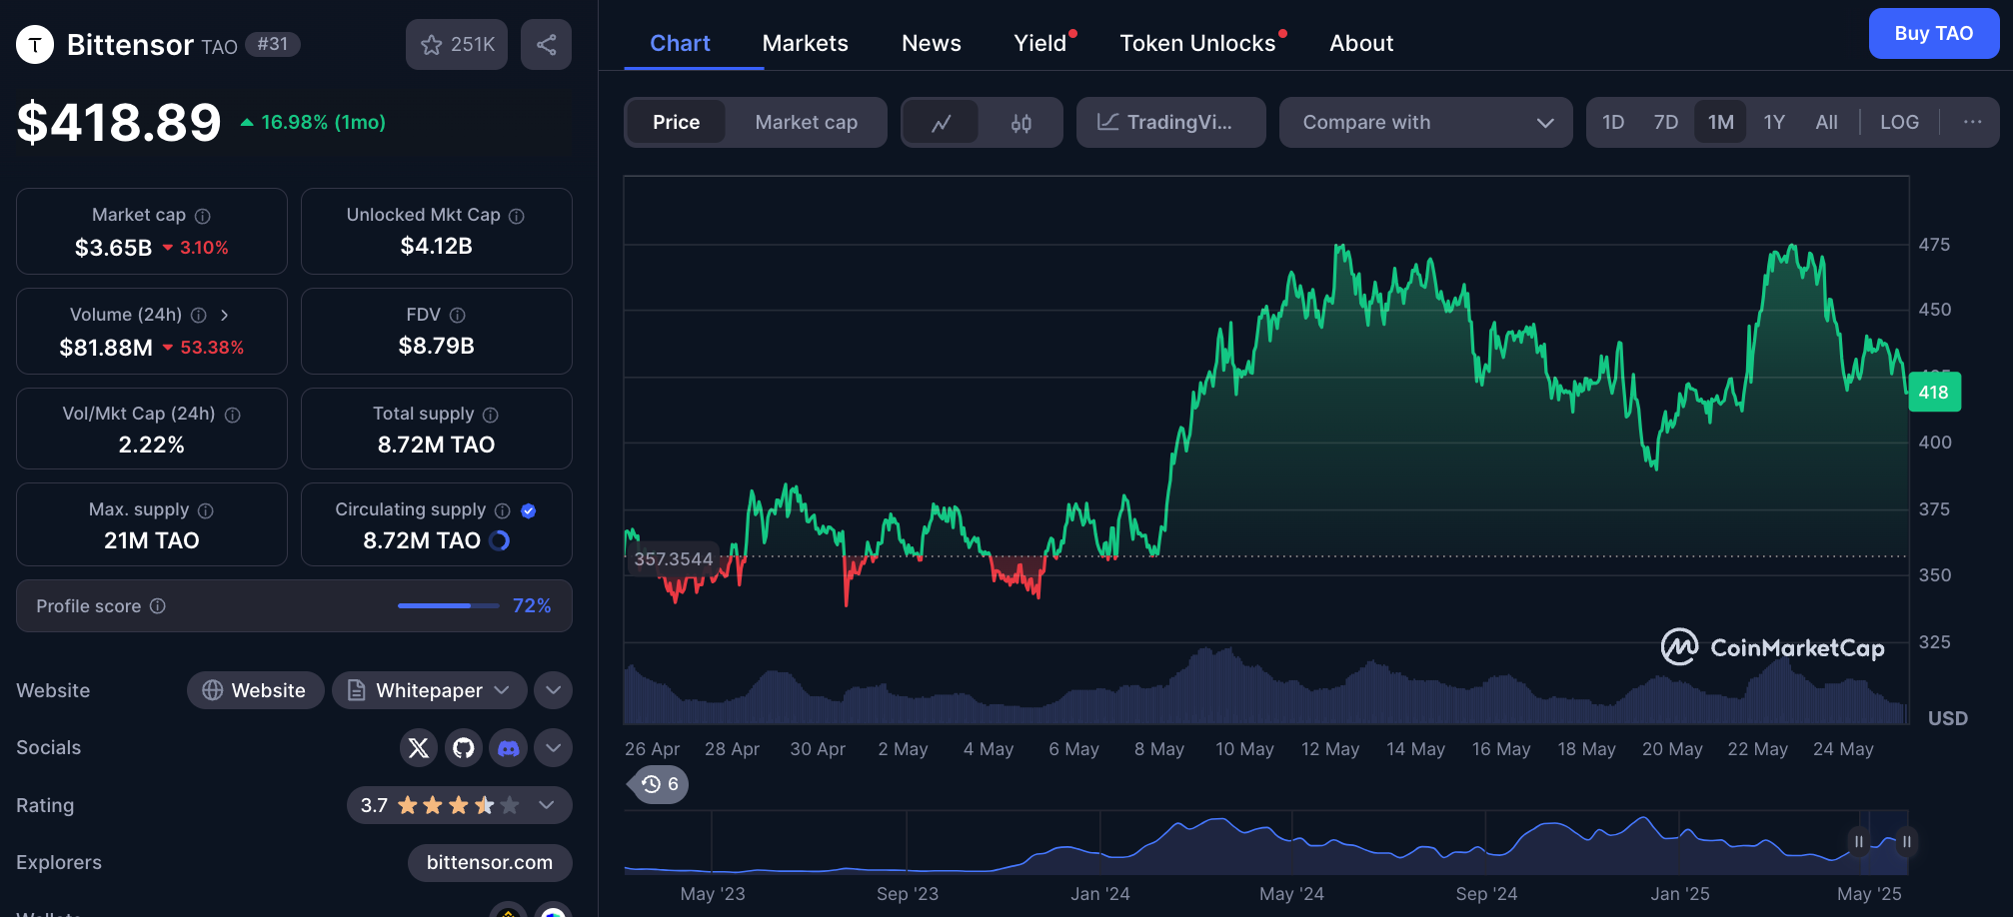Set chart range to 7D
Viewport: 2013px width, 917px height.
pyautogui.click(x=1666, y=122)
